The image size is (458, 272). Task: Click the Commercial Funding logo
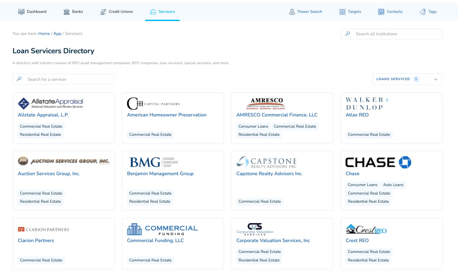pyautogui.click(x=162, y=230)
